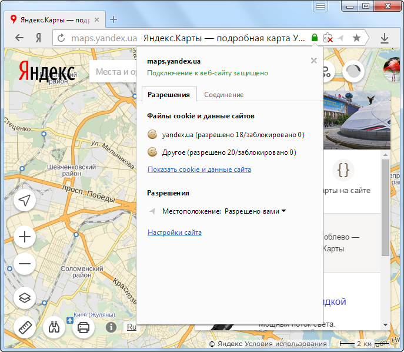Switch to the Соединение tab
The image size is (404, 352).
point(224,95)
